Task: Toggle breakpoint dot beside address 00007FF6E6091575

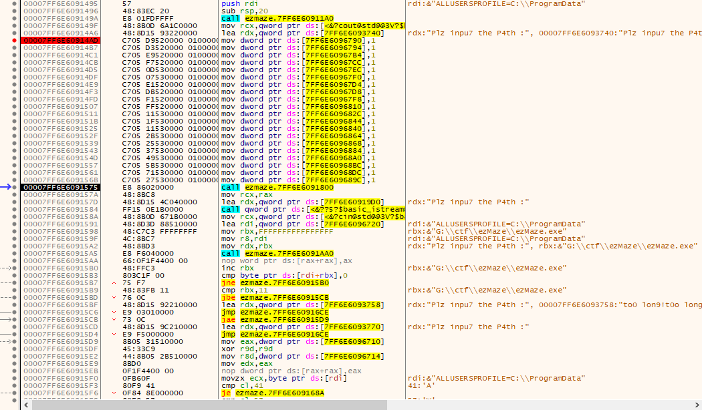Action: click(15, 188)
